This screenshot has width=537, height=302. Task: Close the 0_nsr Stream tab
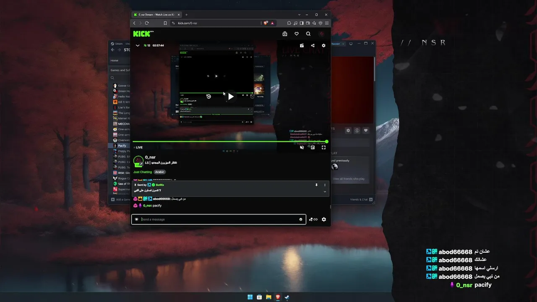(180, 15)
